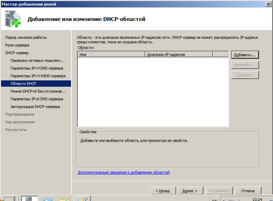
Task: Sort by Диапазон IP-адресов column header
Action: pos(179,55)
